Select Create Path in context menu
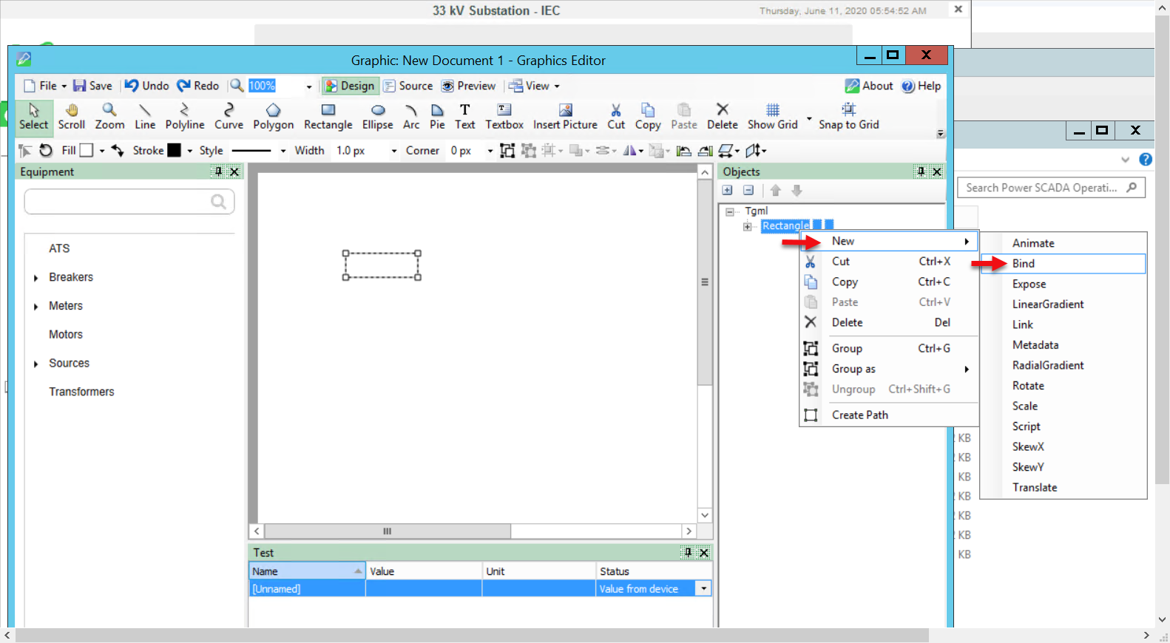 coord(859,415)
